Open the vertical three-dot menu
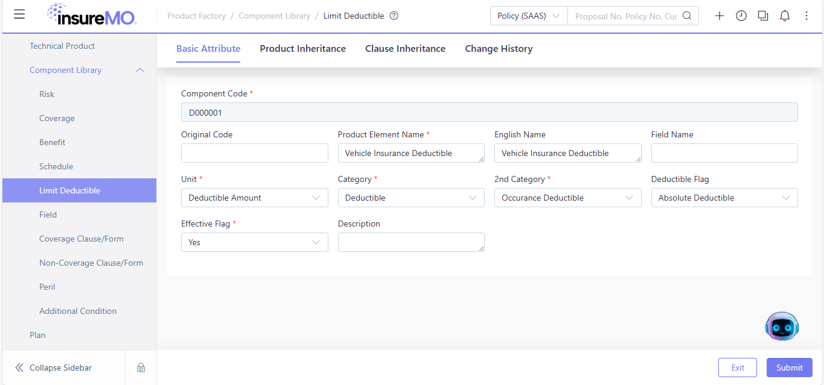This screenshot has width=824, height=385. coord(806,16)
